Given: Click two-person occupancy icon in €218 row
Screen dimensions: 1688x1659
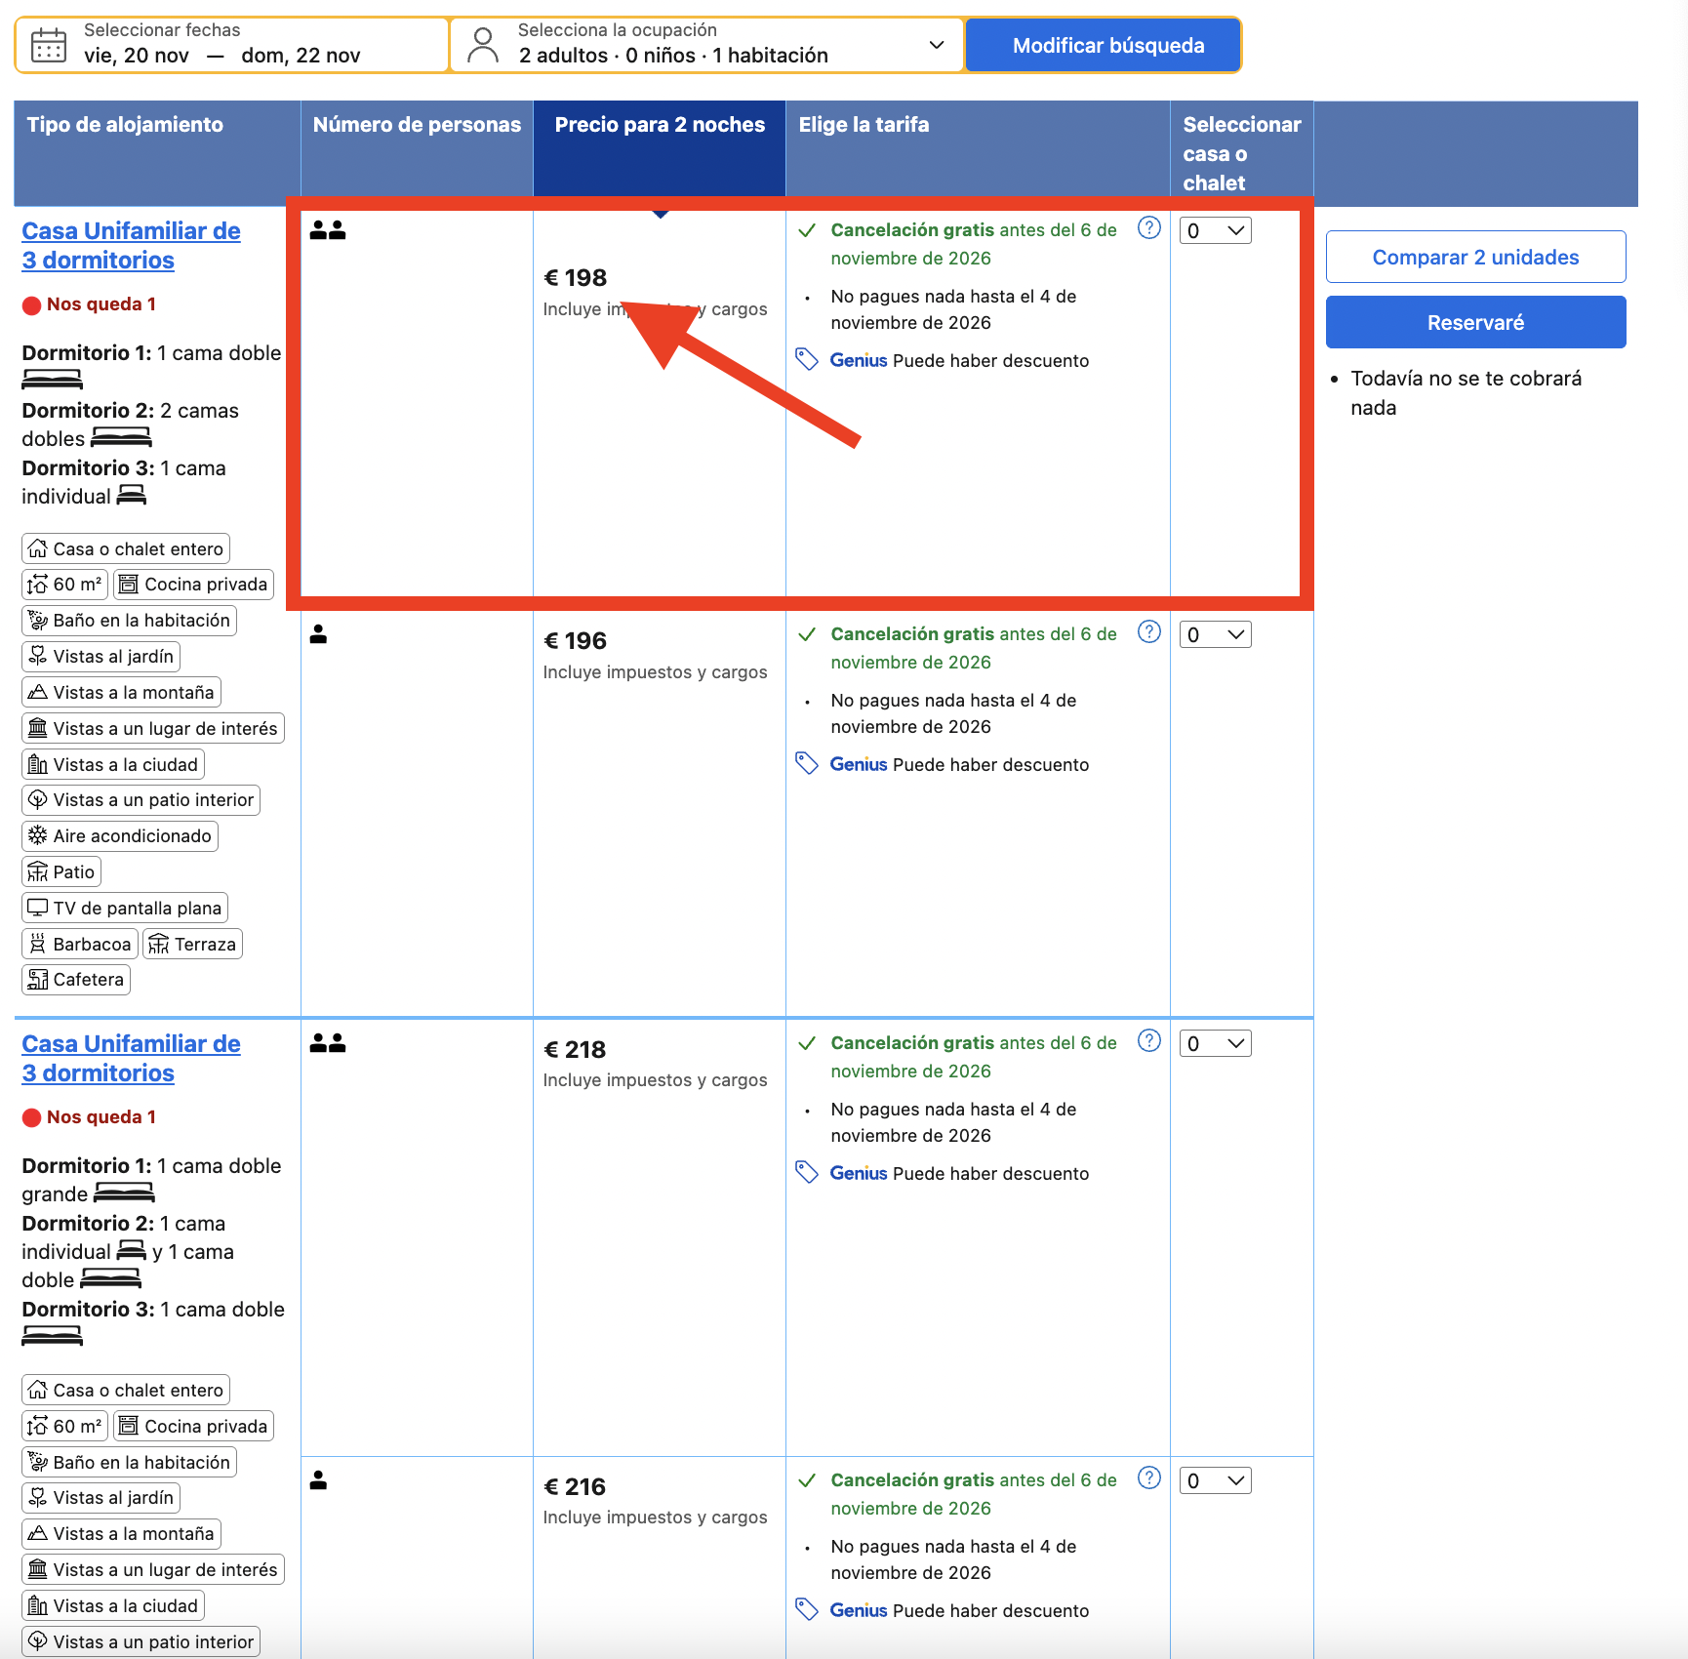Looking at the screenshot, I should (x=328, y=1043).
